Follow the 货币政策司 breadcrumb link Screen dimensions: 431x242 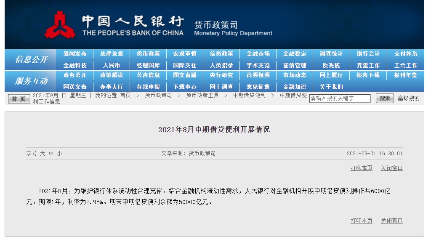tap(158, 96)
